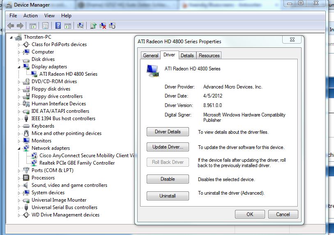Confirm the dialog with OK
Image resolution: width=334 pixels, height=235 pixels.
click(250, 214)
